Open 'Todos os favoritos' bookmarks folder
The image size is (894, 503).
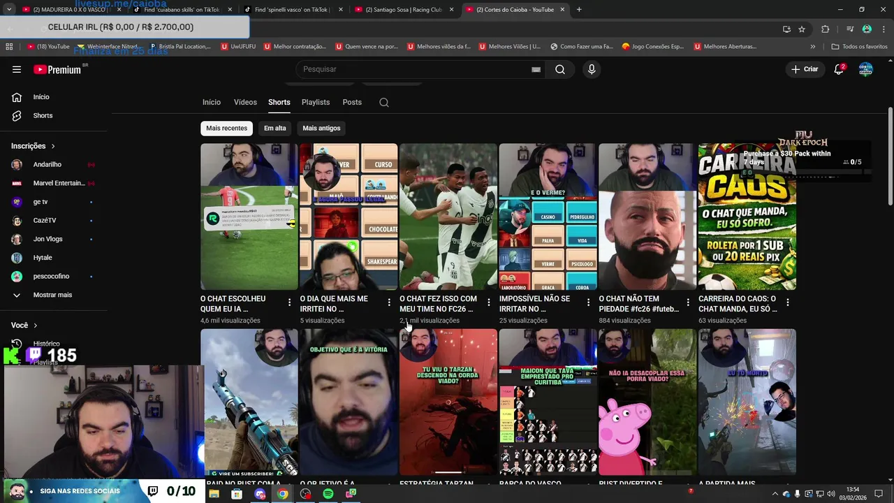(x=860, y=46)
